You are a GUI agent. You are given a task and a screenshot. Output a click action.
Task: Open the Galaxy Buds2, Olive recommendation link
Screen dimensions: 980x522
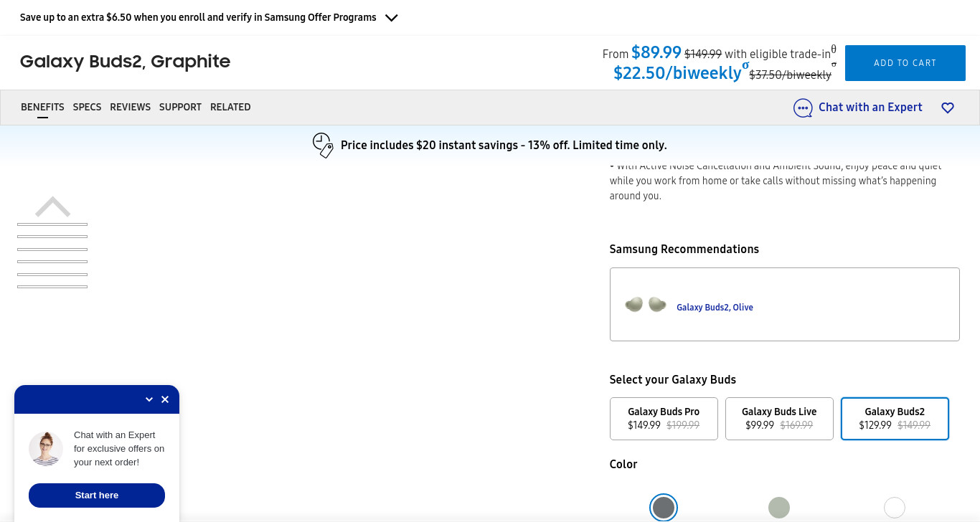click(x=715, y=308)
